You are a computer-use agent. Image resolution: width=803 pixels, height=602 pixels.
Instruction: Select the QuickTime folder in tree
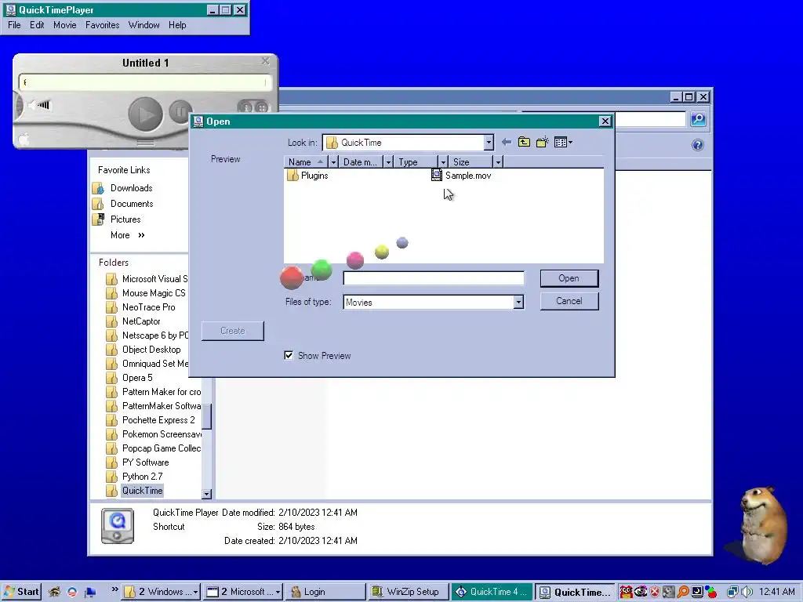(134, 491)
